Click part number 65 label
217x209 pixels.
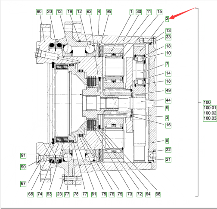click(x=31, y=194)
